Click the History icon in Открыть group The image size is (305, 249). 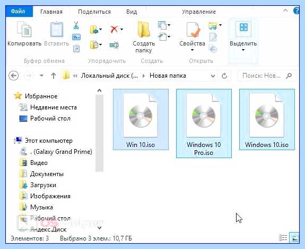coord(213,49)
